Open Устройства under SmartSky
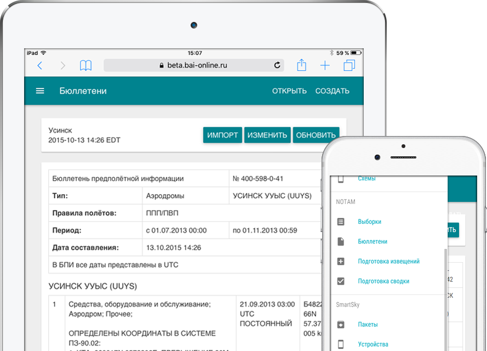This screenshot has width=487, height=351. click(373, 344)
